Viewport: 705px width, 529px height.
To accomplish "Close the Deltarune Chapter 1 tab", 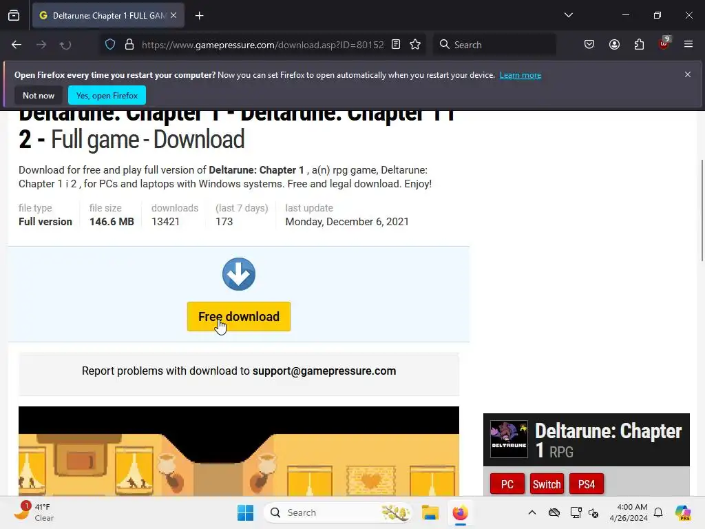I will pyautogui.click(x=173, y=15).
